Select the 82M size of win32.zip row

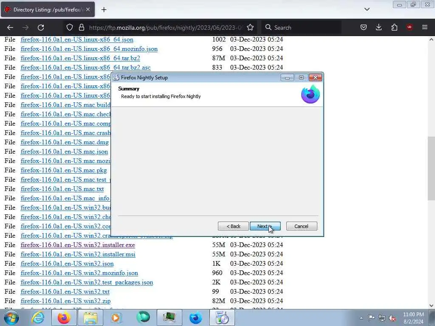coord(219,301)
